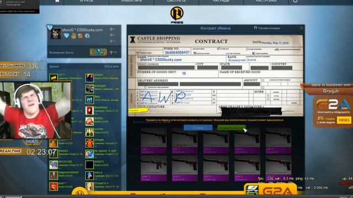The width and height of the screenshot is (353, 198).
Task: Open the ИНВЕНТАРЬ menu
Action: 131,1
